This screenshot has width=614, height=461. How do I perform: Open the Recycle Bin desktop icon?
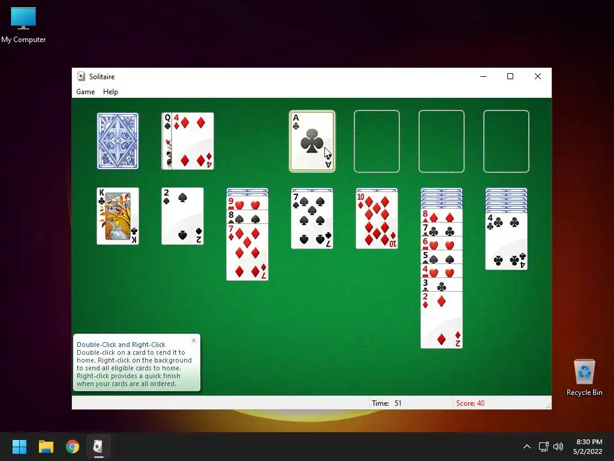pyautogui.click(x=584, y=378)
